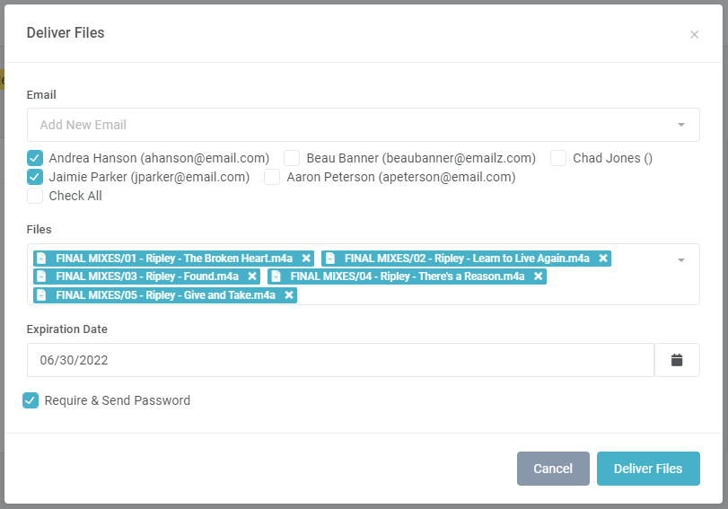Remove the 01 The Broken Heart file tag
Screen dimensions: 728x509
(x=306, y=259)
